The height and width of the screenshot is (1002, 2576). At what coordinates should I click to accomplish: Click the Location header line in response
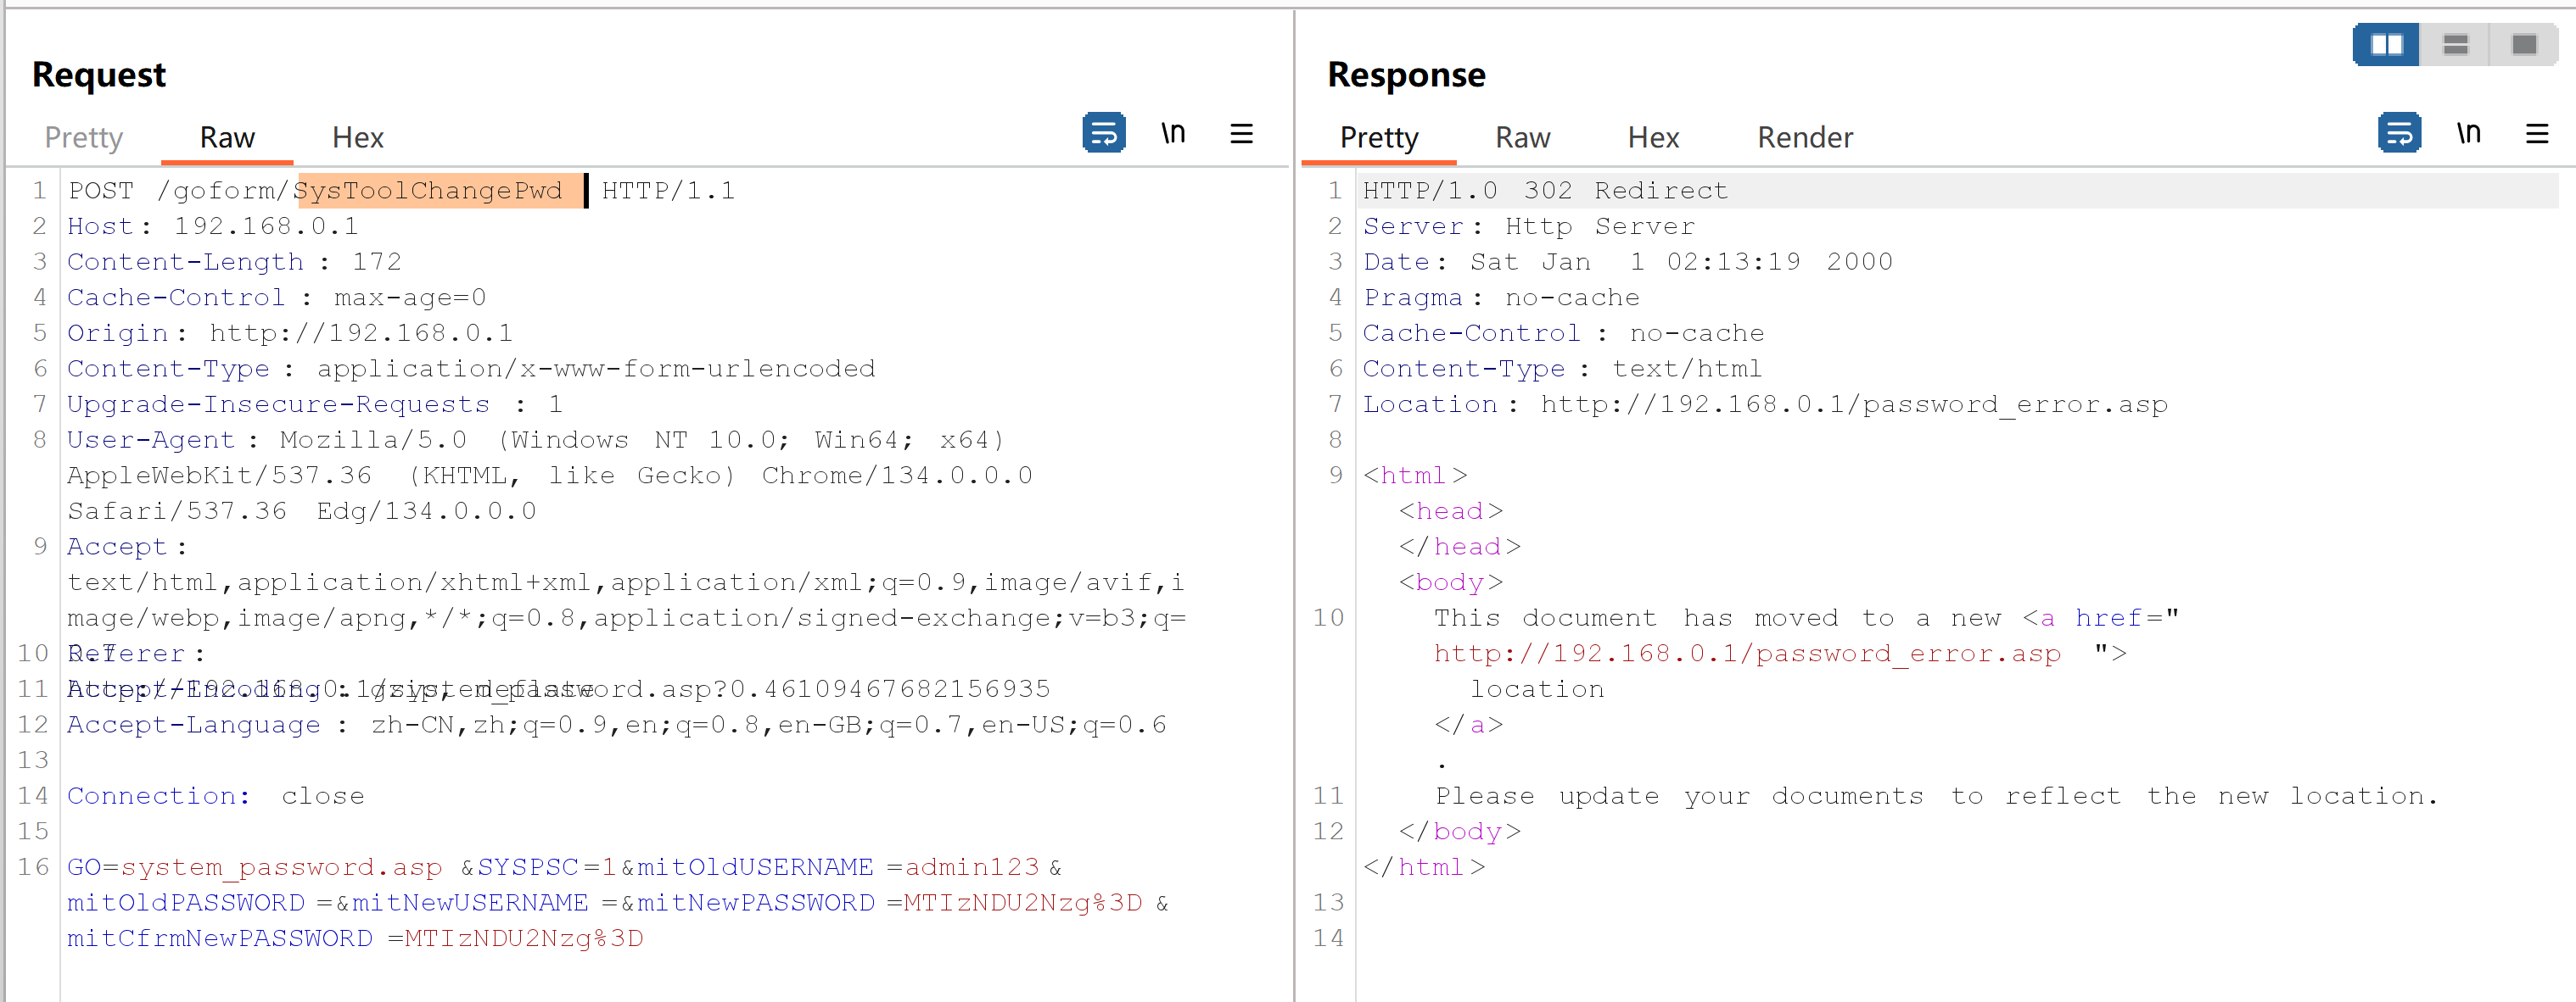click(1764, 404)
